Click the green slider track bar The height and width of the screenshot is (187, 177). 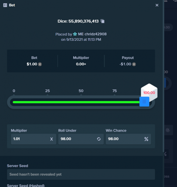(76, 102)
